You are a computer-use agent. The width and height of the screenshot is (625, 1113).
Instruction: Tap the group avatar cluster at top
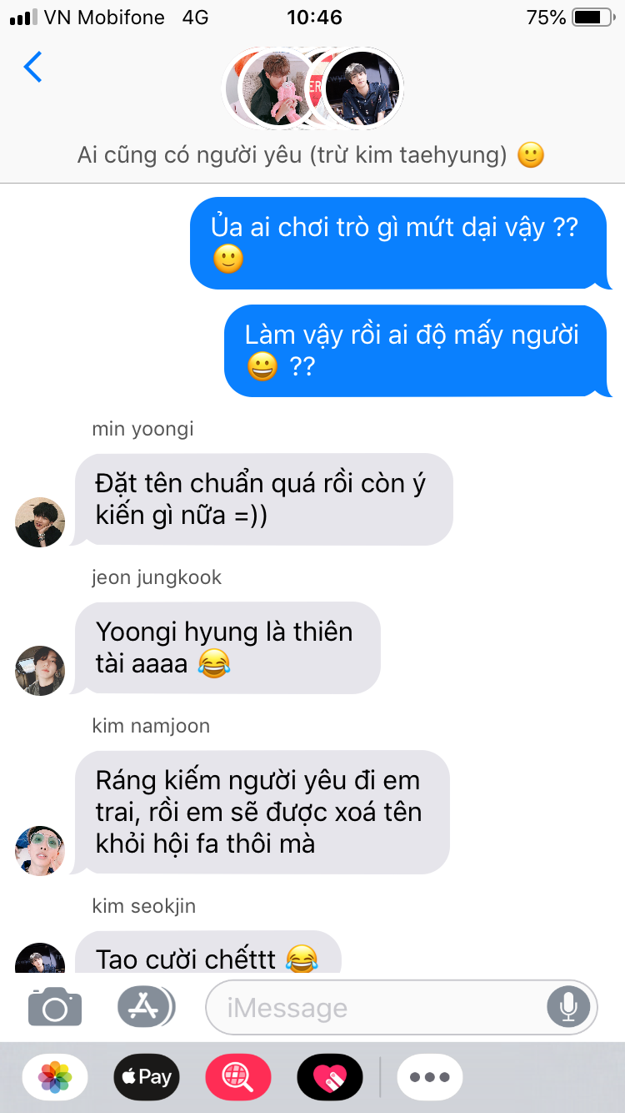pos(314,88)
